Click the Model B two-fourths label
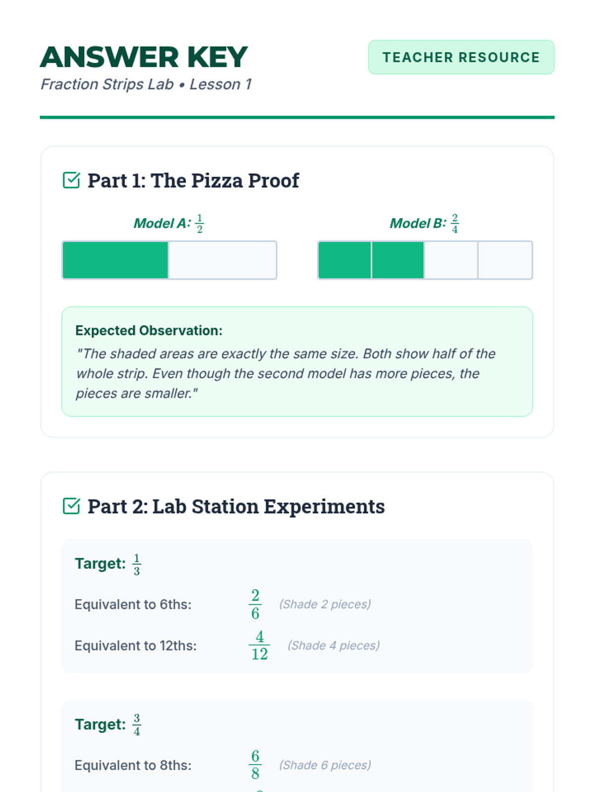 click(424, 223)
